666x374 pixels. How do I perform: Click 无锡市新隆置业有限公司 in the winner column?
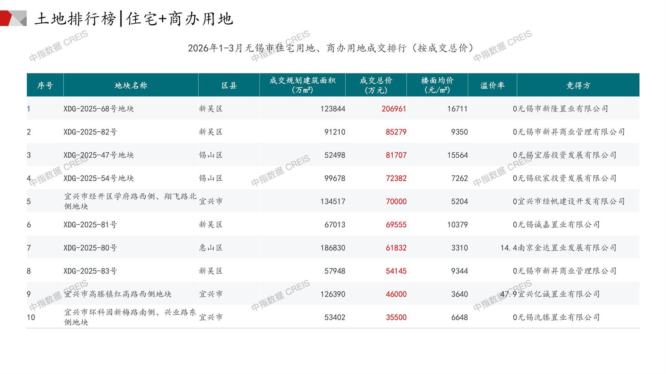click(563, 109)
